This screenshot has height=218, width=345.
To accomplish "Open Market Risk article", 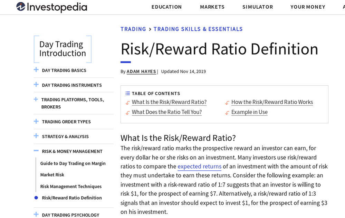I will point(52,175).
